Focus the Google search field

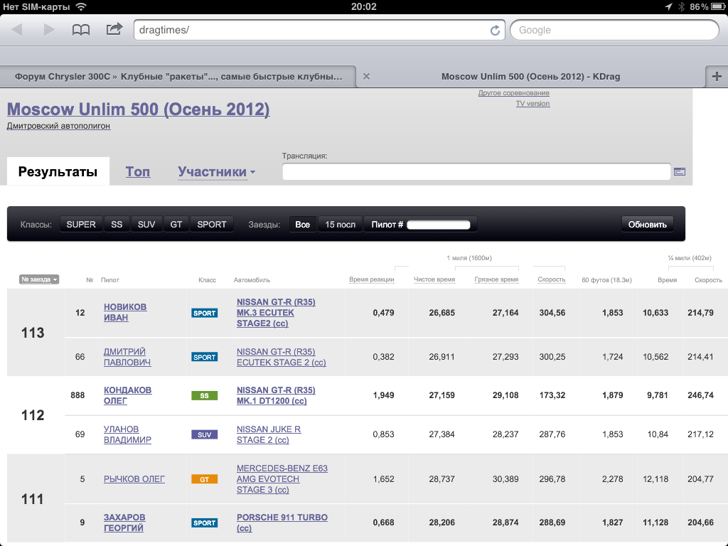614,30
